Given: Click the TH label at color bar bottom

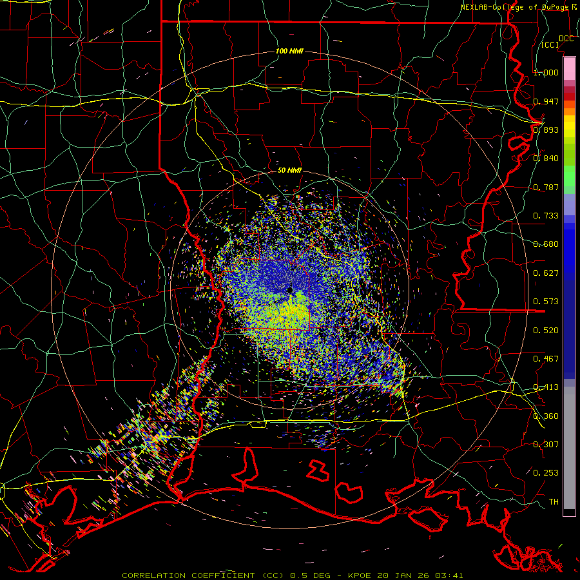Looking at the screenshot, I should [x=554, y=501].
